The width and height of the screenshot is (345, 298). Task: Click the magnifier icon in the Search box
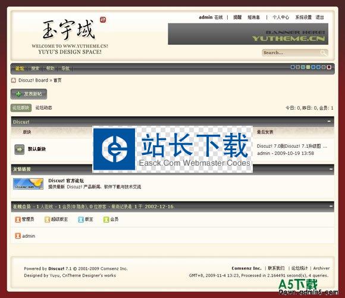(x=324, y=52)
